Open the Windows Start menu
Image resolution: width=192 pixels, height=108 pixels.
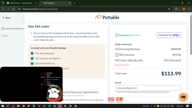2,106
